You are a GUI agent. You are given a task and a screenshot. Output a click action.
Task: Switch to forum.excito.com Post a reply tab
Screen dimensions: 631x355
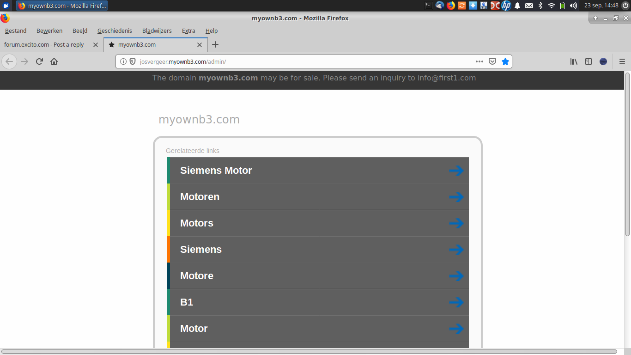[51, 45]
